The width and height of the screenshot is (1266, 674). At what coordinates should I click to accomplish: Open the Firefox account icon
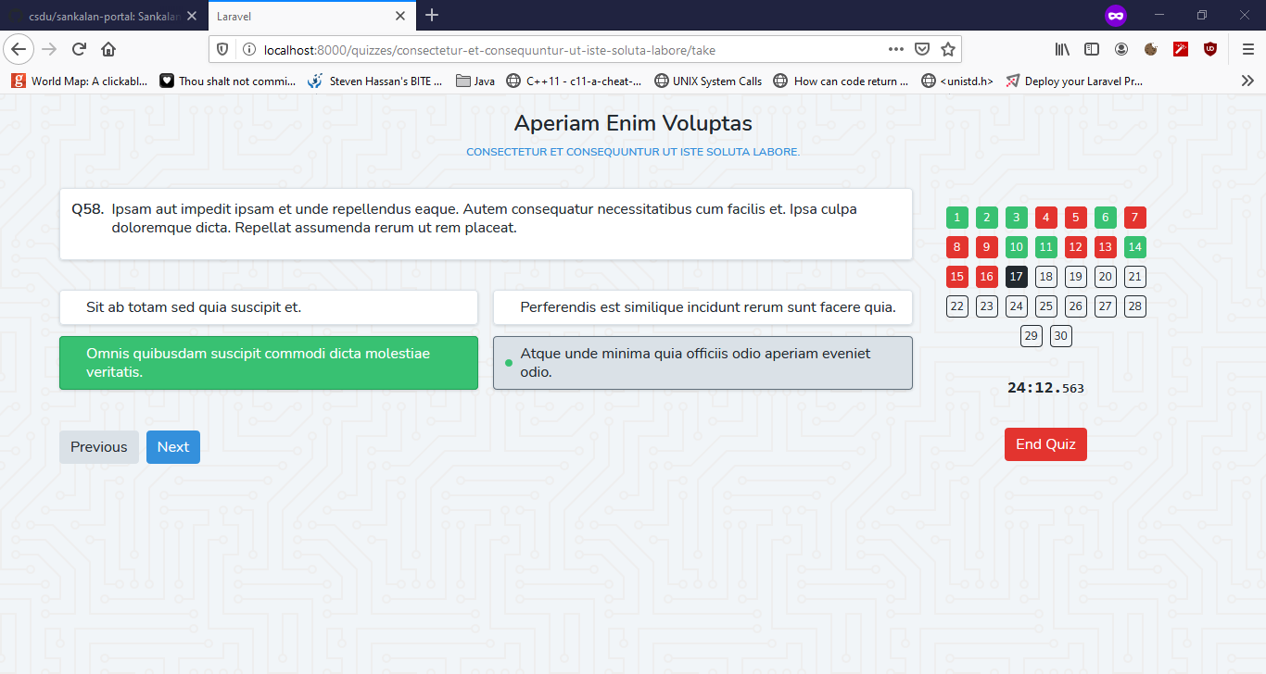point(1121,49)
